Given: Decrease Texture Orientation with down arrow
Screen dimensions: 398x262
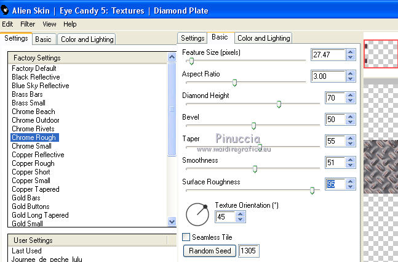Looking at the screenshot, I should click(x=240, y=219).
